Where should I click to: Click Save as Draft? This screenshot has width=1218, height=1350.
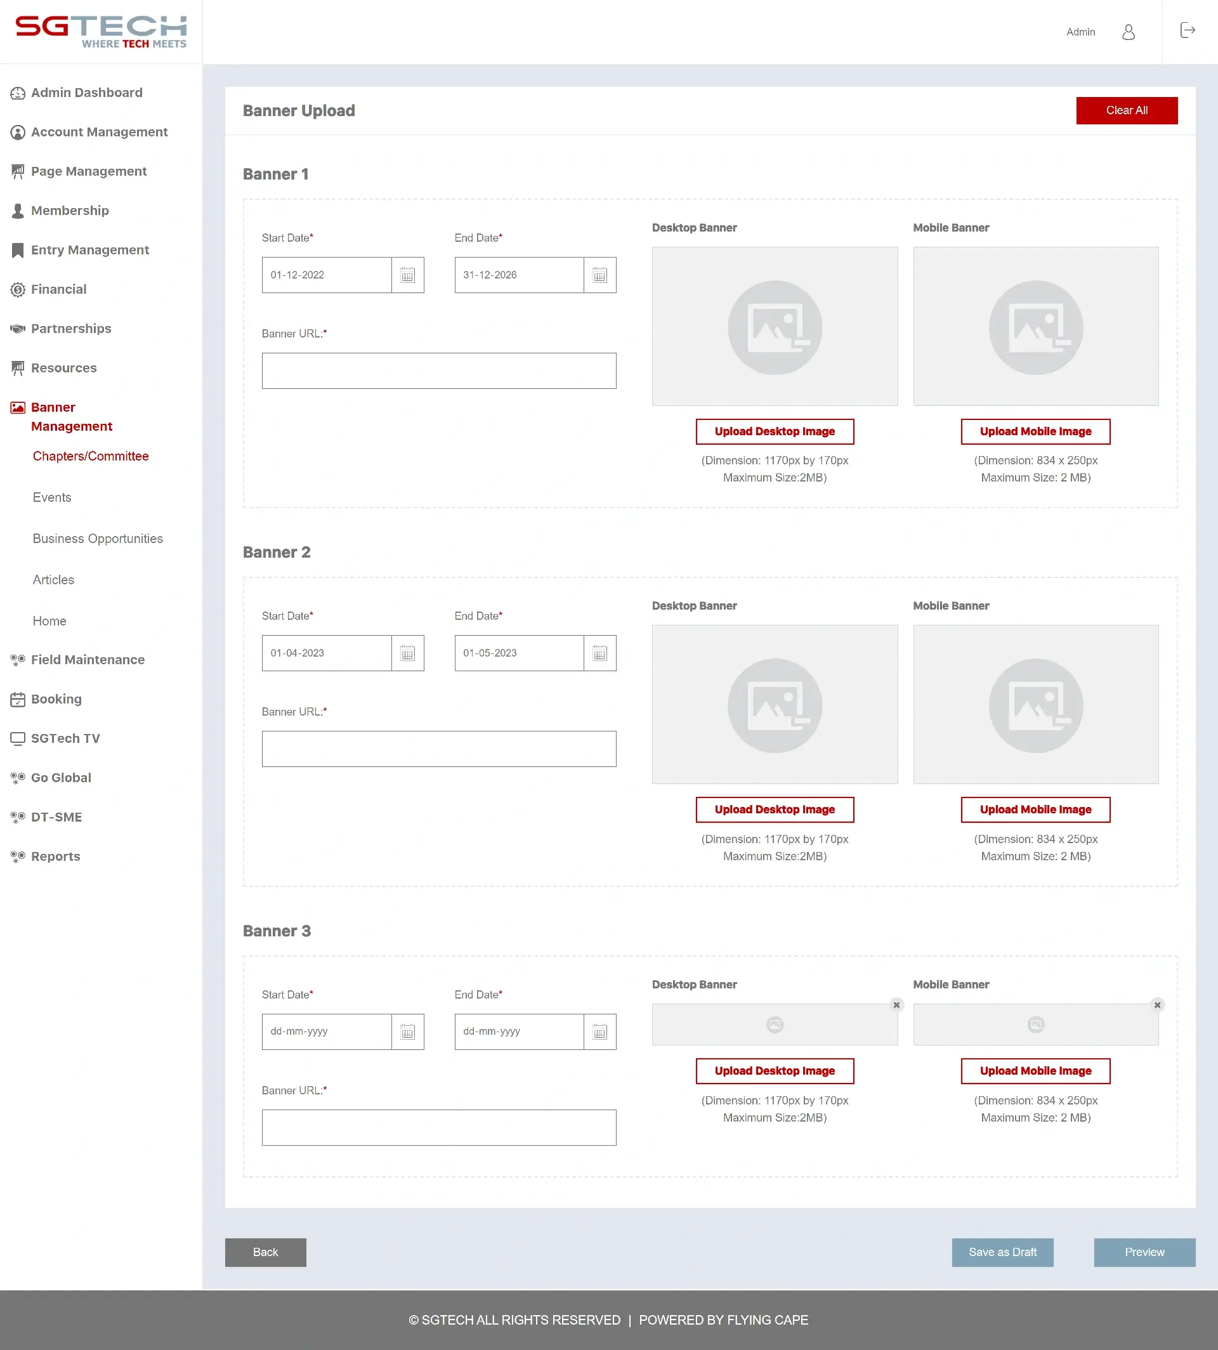(1002, 1252)
